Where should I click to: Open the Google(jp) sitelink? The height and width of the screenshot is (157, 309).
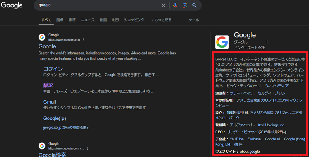(x=54, y=118)
